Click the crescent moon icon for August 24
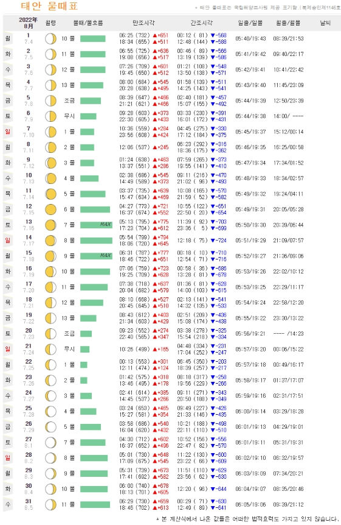The height and width of the screenshot is (525, 341). [51, 396]
